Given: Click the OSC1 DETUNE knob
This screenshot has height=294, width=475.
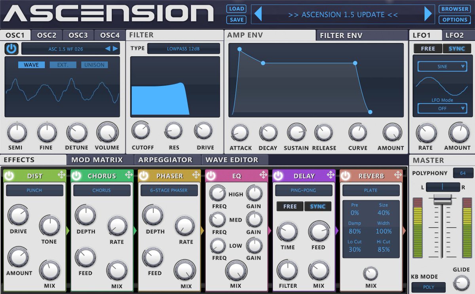Looking at the screenshot, I should coord(76,132).
